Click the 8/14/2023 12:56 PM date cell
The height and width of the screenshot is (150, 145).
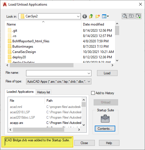(97, 31)
